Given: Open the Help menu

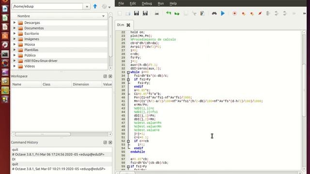Looking at the screenshot, I should click(173, 3).
